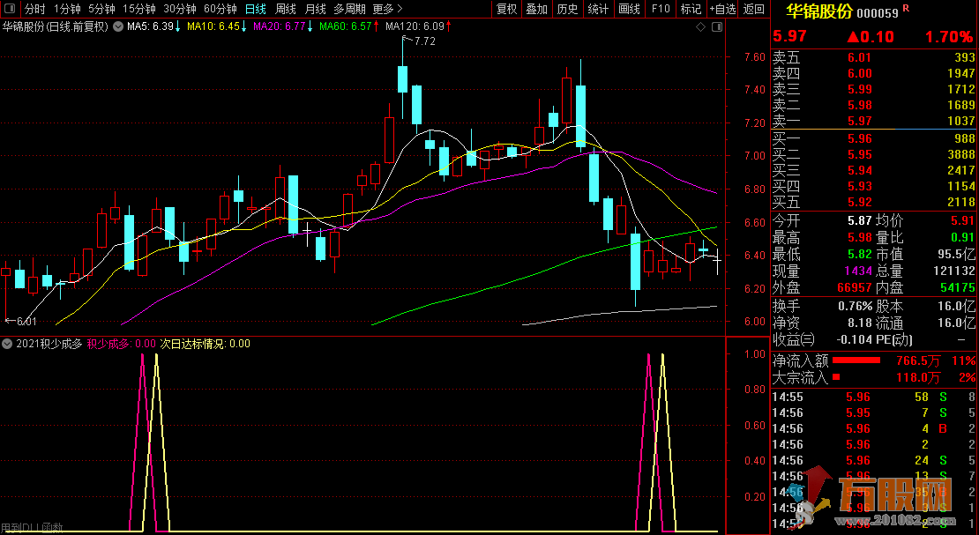Select the 60分钟 period
Viewport: 979px width, 535px height.
click(x=220, y=9)
